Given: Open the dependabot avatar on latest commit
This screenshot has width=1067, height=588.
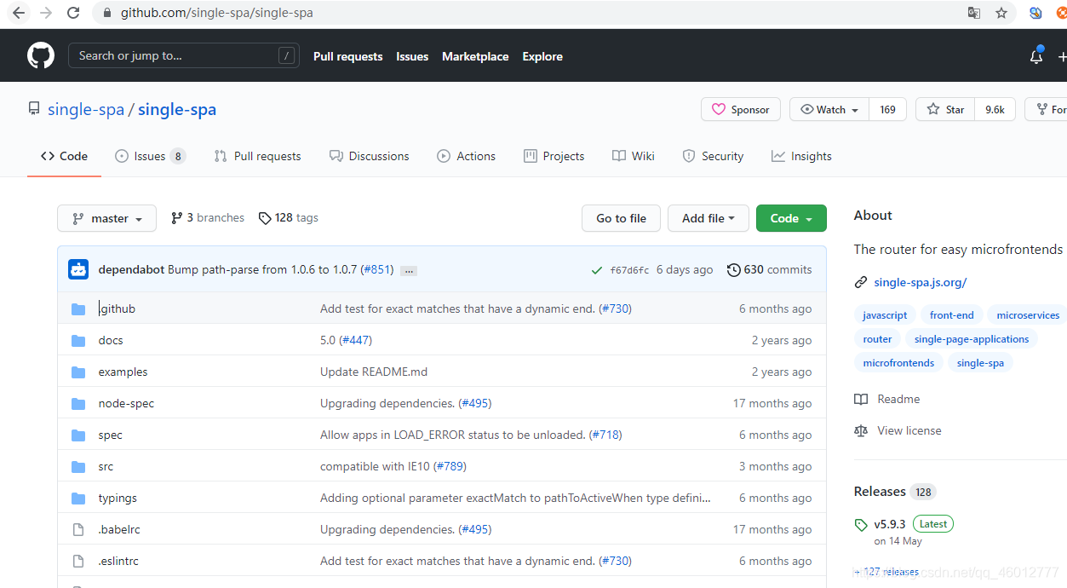Looking at the screenshot, I should (x=77, y=268).
